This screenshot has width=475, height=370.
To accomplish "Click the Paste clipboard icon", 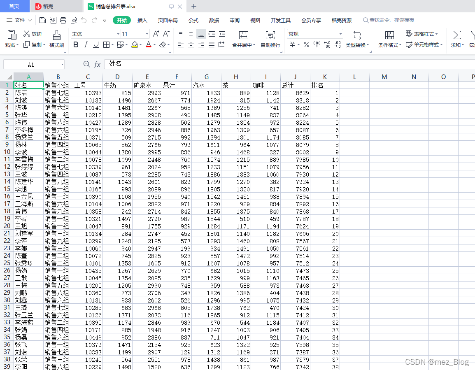I will (x=12, y=35).
